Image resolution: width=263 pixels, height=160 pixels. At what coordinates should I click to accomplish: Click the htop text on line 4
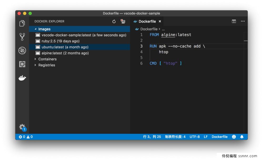[164, 52]
